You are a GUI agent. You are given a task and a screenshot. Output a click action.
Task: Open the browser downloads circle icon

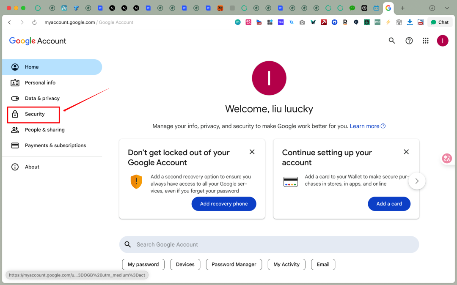tap(432, 8)
